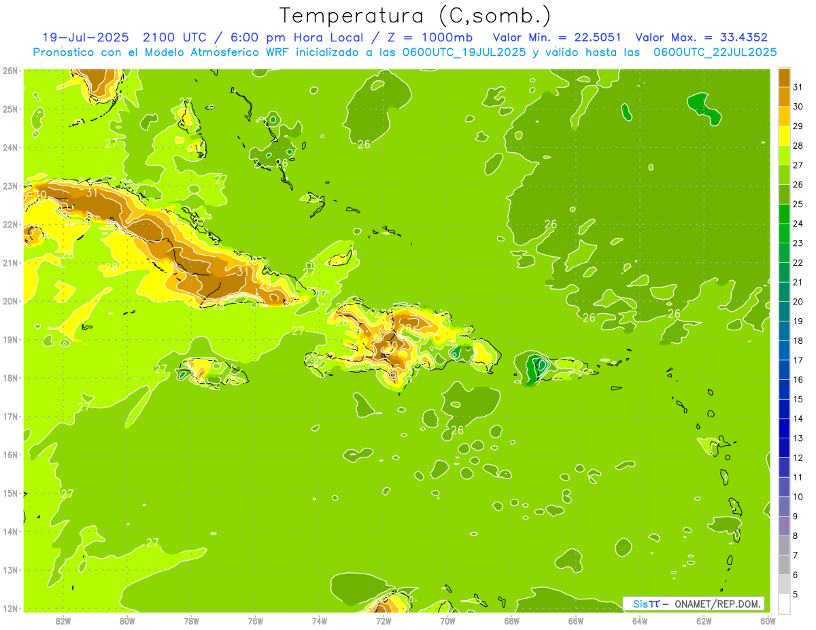Click the 20N latitude axis label

pos(10,301)
